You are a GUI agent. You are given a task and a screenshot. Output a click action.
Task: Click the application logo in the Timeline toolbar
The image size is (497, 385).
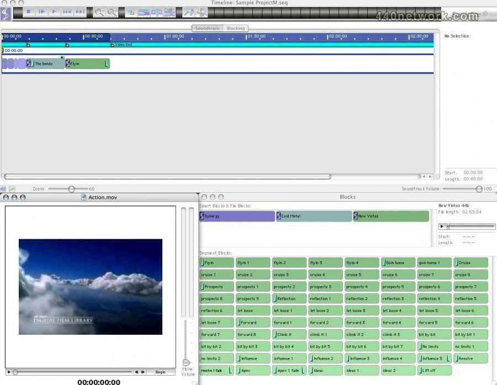[6, 14]
